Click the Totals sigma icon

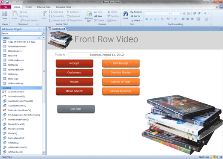(109, 12)
